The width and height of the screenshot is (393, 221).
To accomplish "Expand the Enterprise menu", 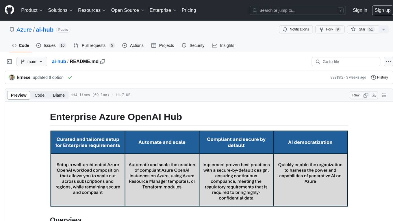I will point(163,10).
